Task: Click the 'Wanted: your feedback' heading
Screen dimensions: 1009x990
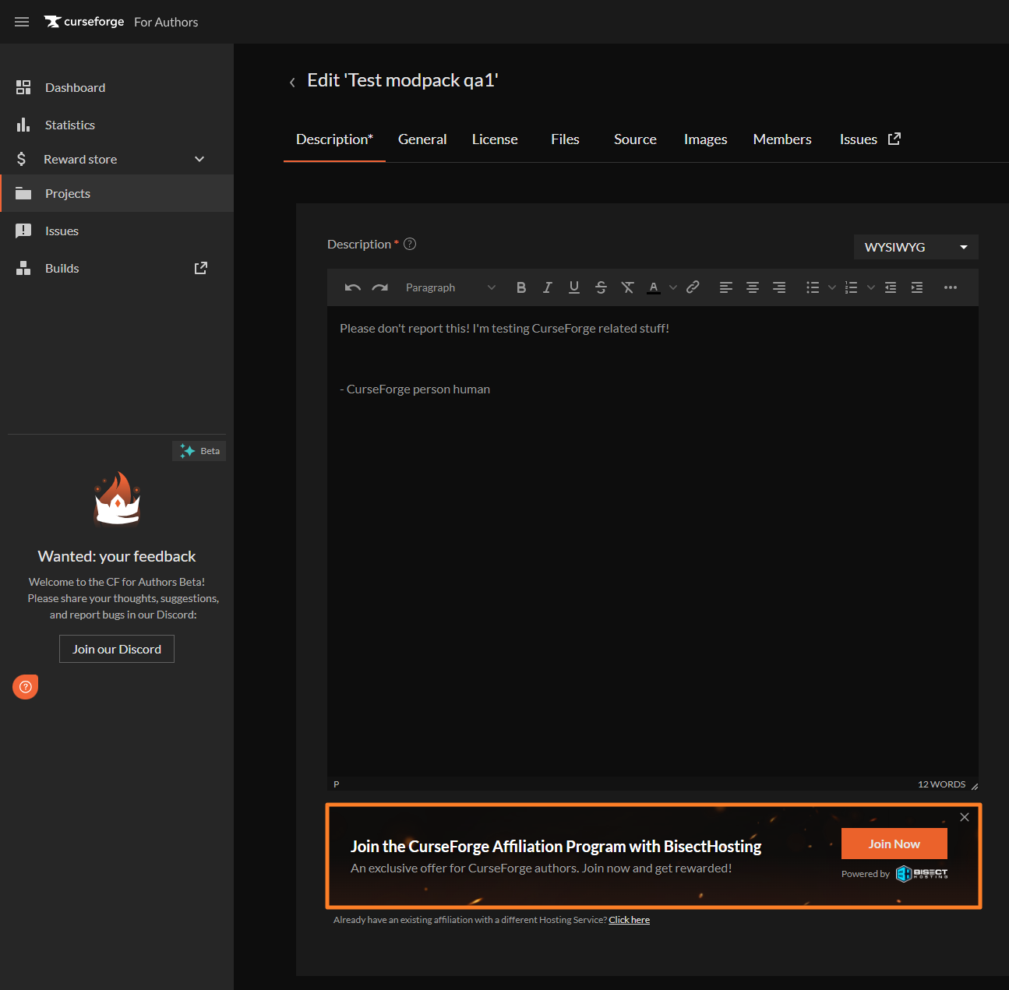Action: click(117, 556)
